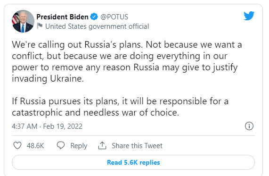Click the tweet's first paragraph about Russia's plans
Image resolution: width=269 pixels, height=176 pixels.
tap(127, 61)
